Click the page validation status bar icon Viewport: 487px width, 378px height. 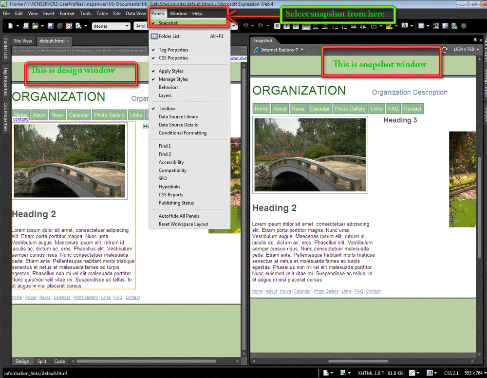click(326, 373)
